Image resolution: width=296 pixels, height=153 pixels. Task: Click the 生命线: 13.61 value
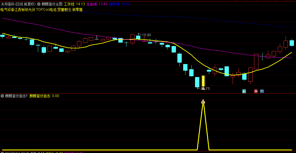coord(97,4)
